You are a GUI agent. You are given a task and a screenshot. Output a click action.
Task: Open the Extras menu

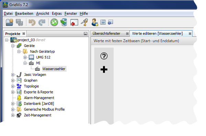point(57,13)
